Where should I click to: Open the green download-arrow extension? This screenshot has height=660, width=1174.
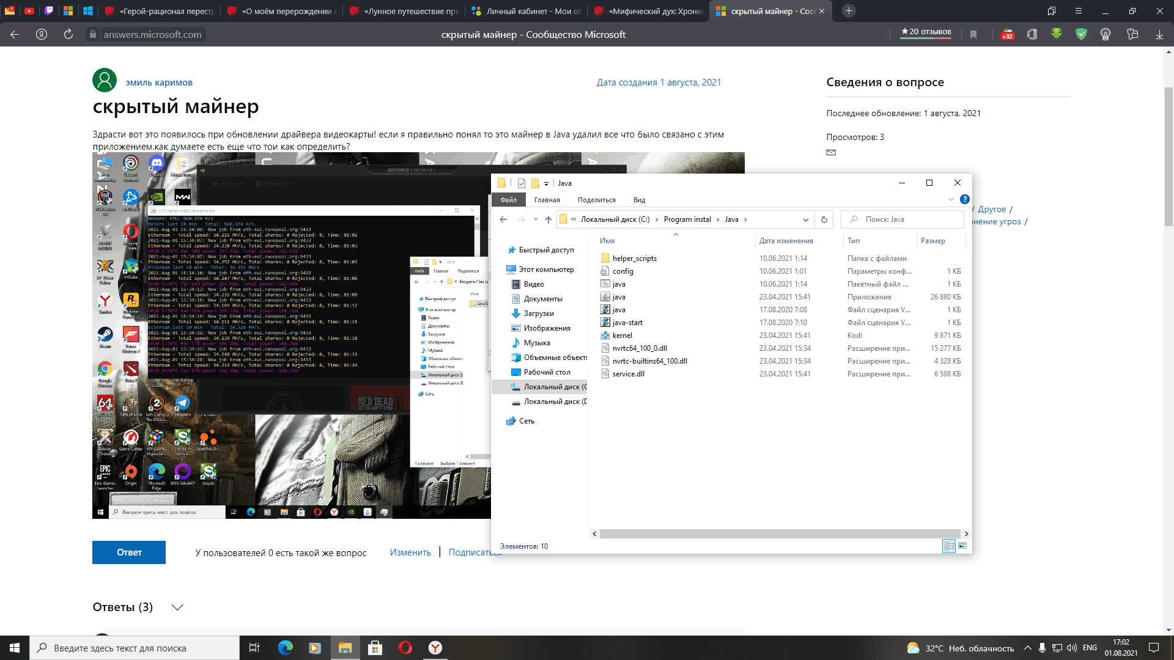point(1057,34)
